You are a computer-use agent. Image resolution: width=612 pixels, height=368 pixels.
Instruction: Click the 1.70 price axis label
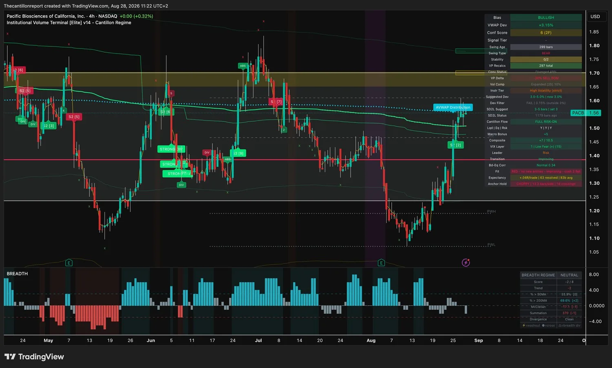point(594,73)
